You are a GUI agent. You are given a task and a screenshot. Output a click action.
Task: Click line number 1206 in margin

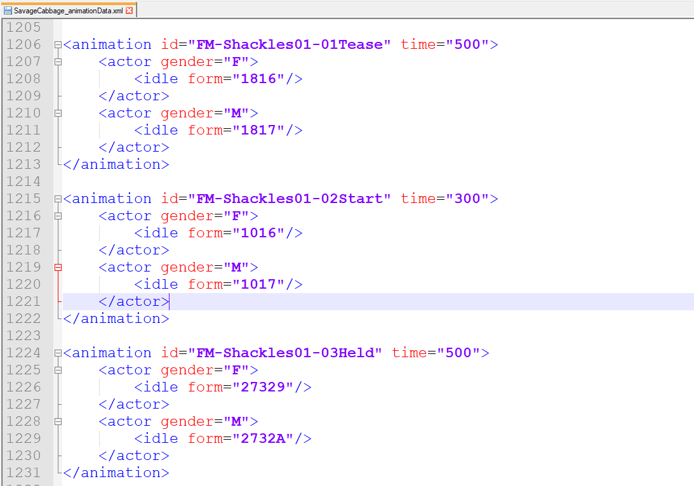click(x=23, y=44)
